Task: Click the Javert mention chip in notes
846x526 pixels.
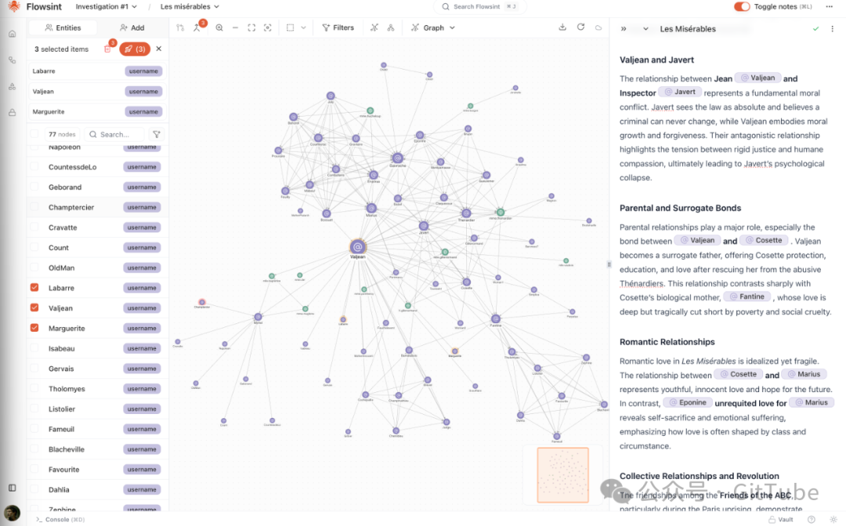Action: point(680,92)
